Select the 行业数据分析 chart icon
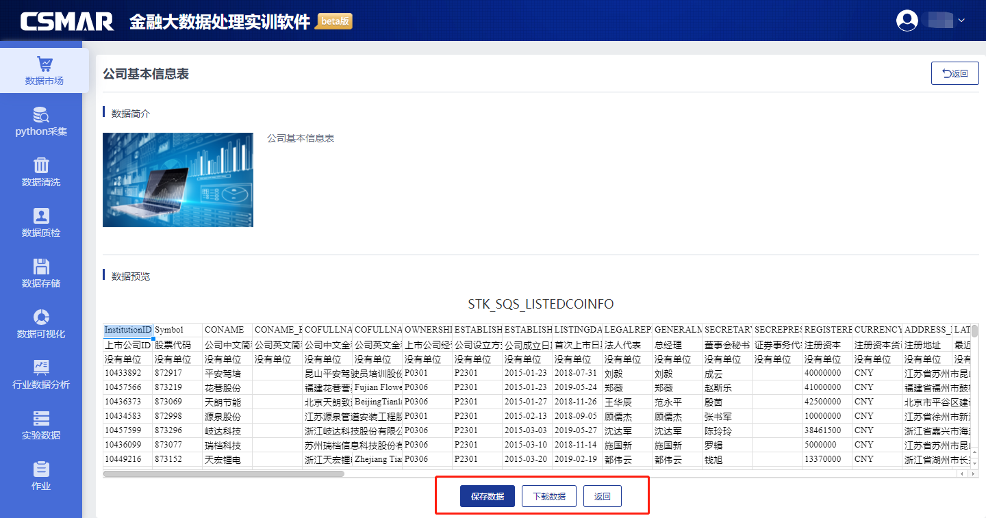Viewport: 986px width, 518px height. [41, 368]
